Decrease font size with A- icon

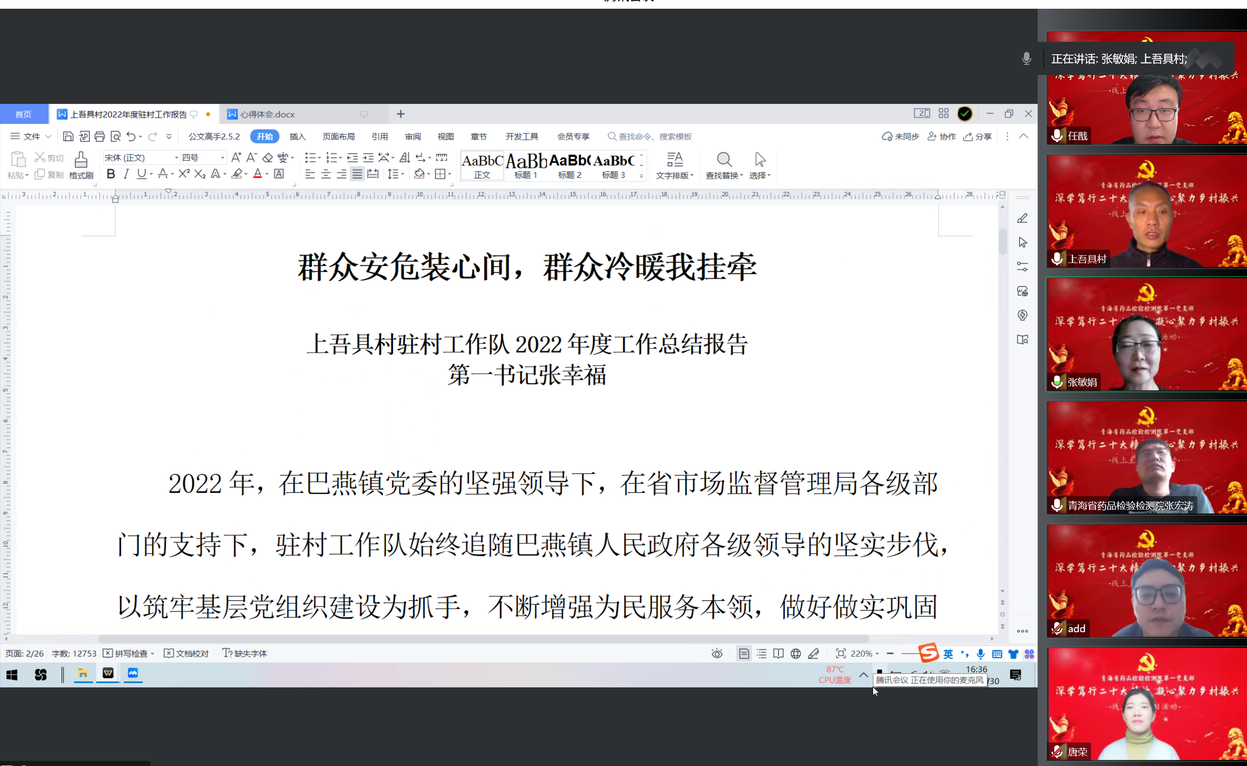(252, 158)
